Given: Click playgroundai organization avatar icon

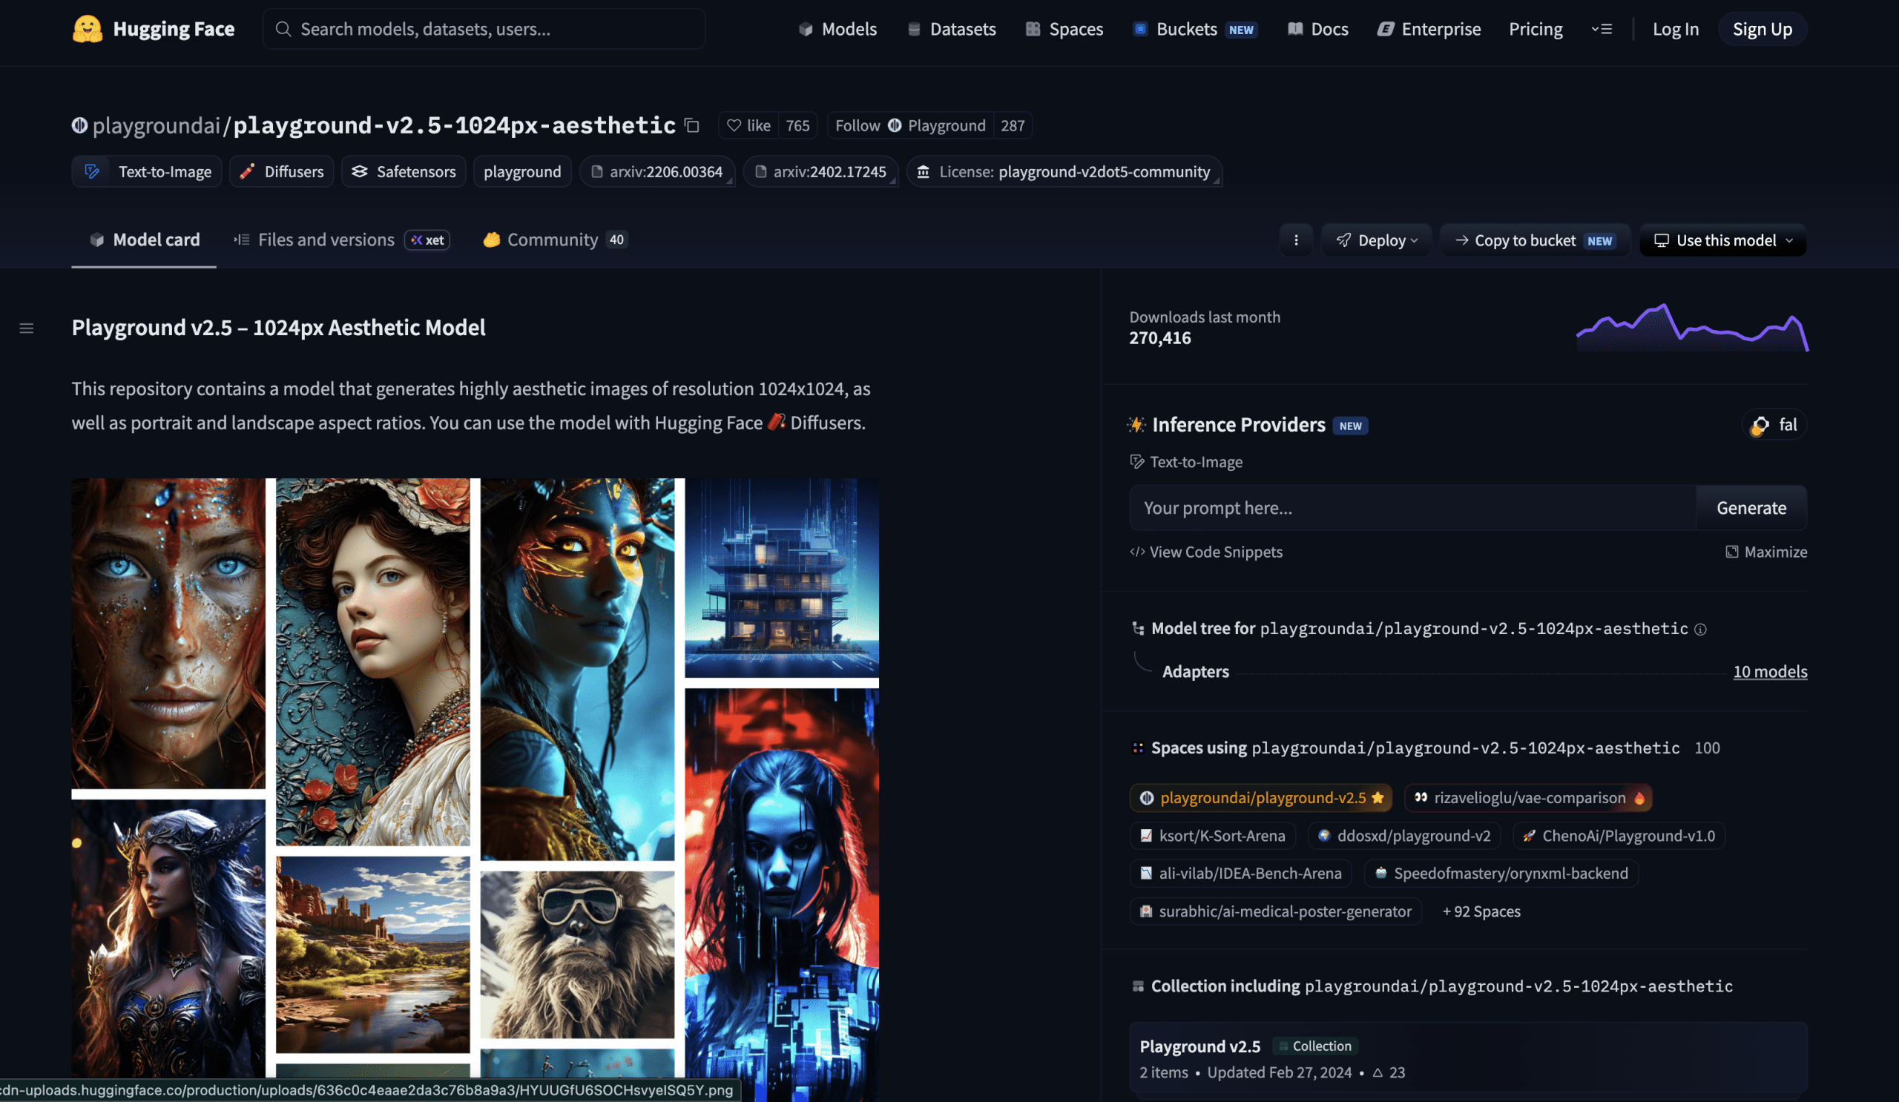Looking at the screenshot, I should 80,125.
